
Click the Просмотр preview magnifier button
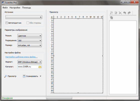(10, 76)
